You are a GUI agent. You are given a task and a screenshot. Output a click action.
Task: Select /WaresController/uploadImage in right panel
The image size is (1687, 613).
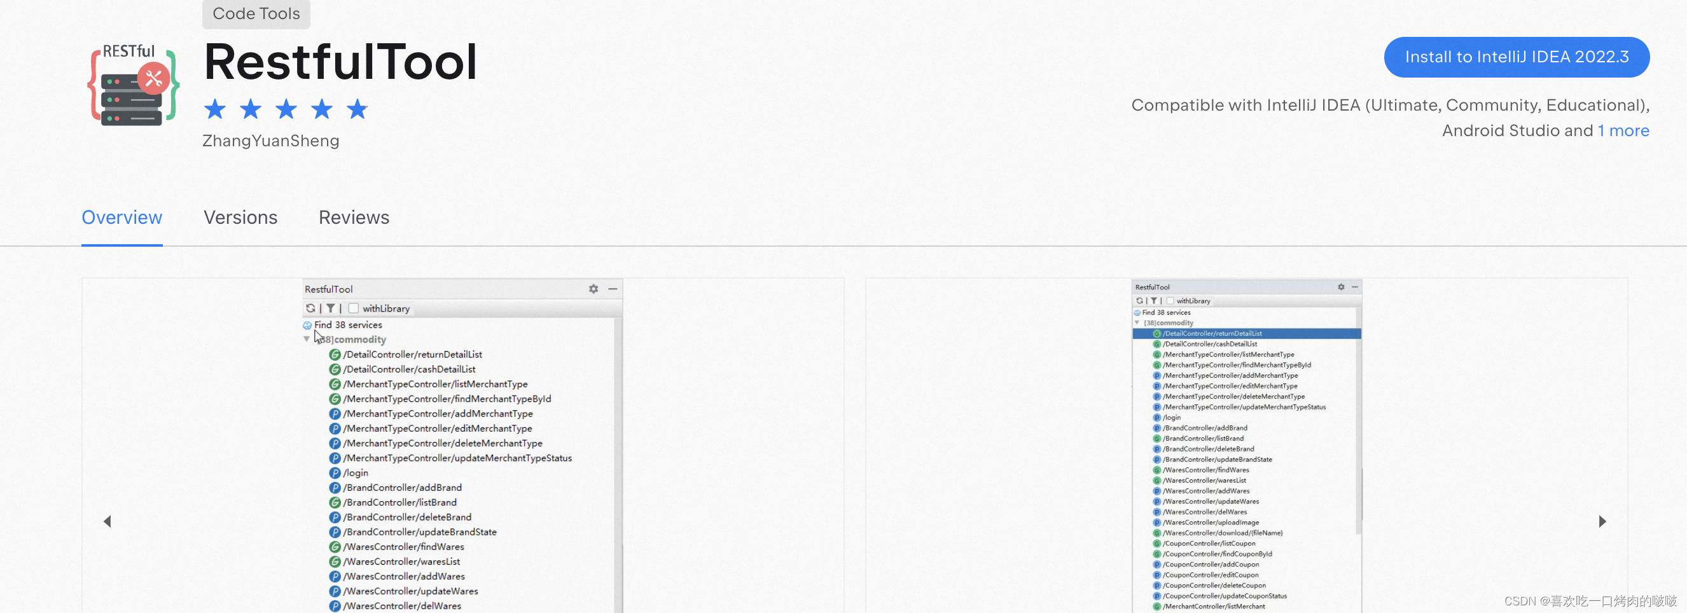coord(1211,523)
